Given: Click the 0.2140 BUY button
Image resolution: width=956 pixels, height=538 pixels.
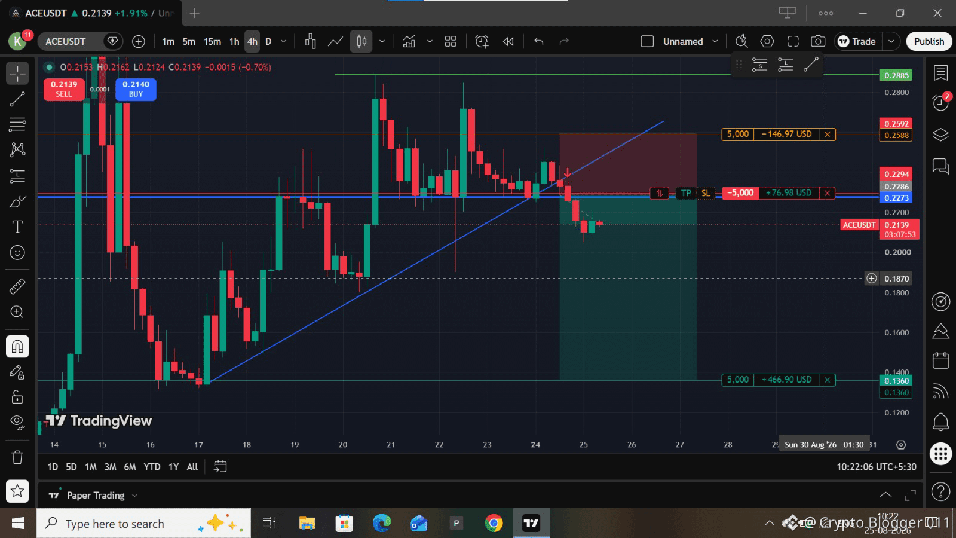Looking at the screenshot, I should click(x=136, y=89).
